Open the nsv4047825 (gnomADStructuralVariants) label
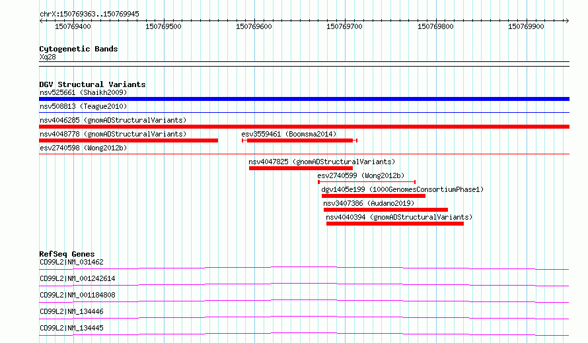The width and height of the screenshot is (588, 343). tap(322, 162)
